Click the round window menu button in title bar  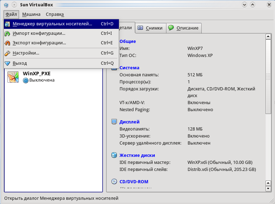click(14, 5)
